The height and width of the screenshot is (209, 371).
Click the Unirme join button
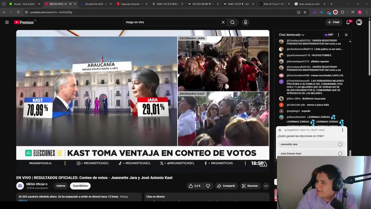[61, 186]
